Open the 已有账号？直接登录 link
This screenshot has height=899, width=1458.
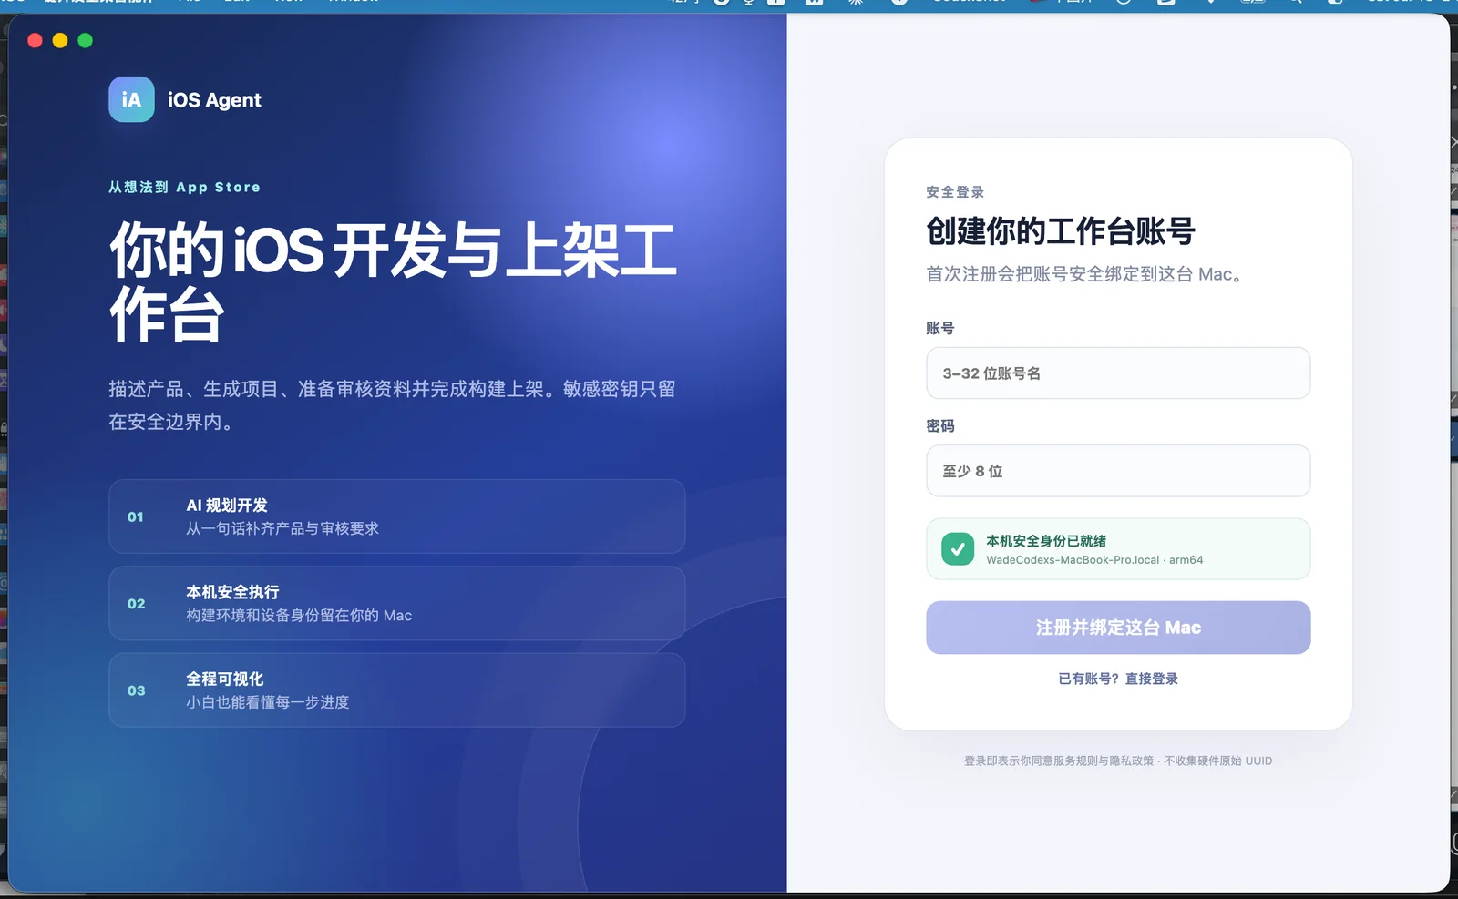click(x=1118, y=679)
